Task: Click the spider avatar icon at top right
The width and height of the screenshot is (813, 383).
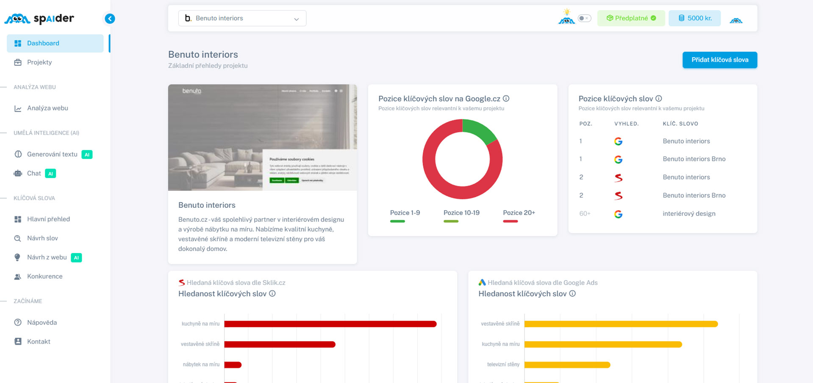Action: [736, 19]
